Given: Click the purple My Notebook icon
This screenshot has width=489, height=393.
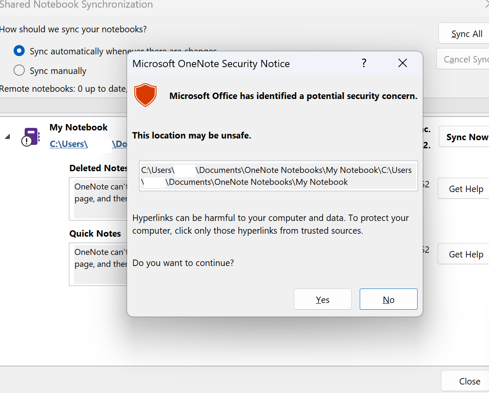Looking at the screenshot, I should [31, 133].
